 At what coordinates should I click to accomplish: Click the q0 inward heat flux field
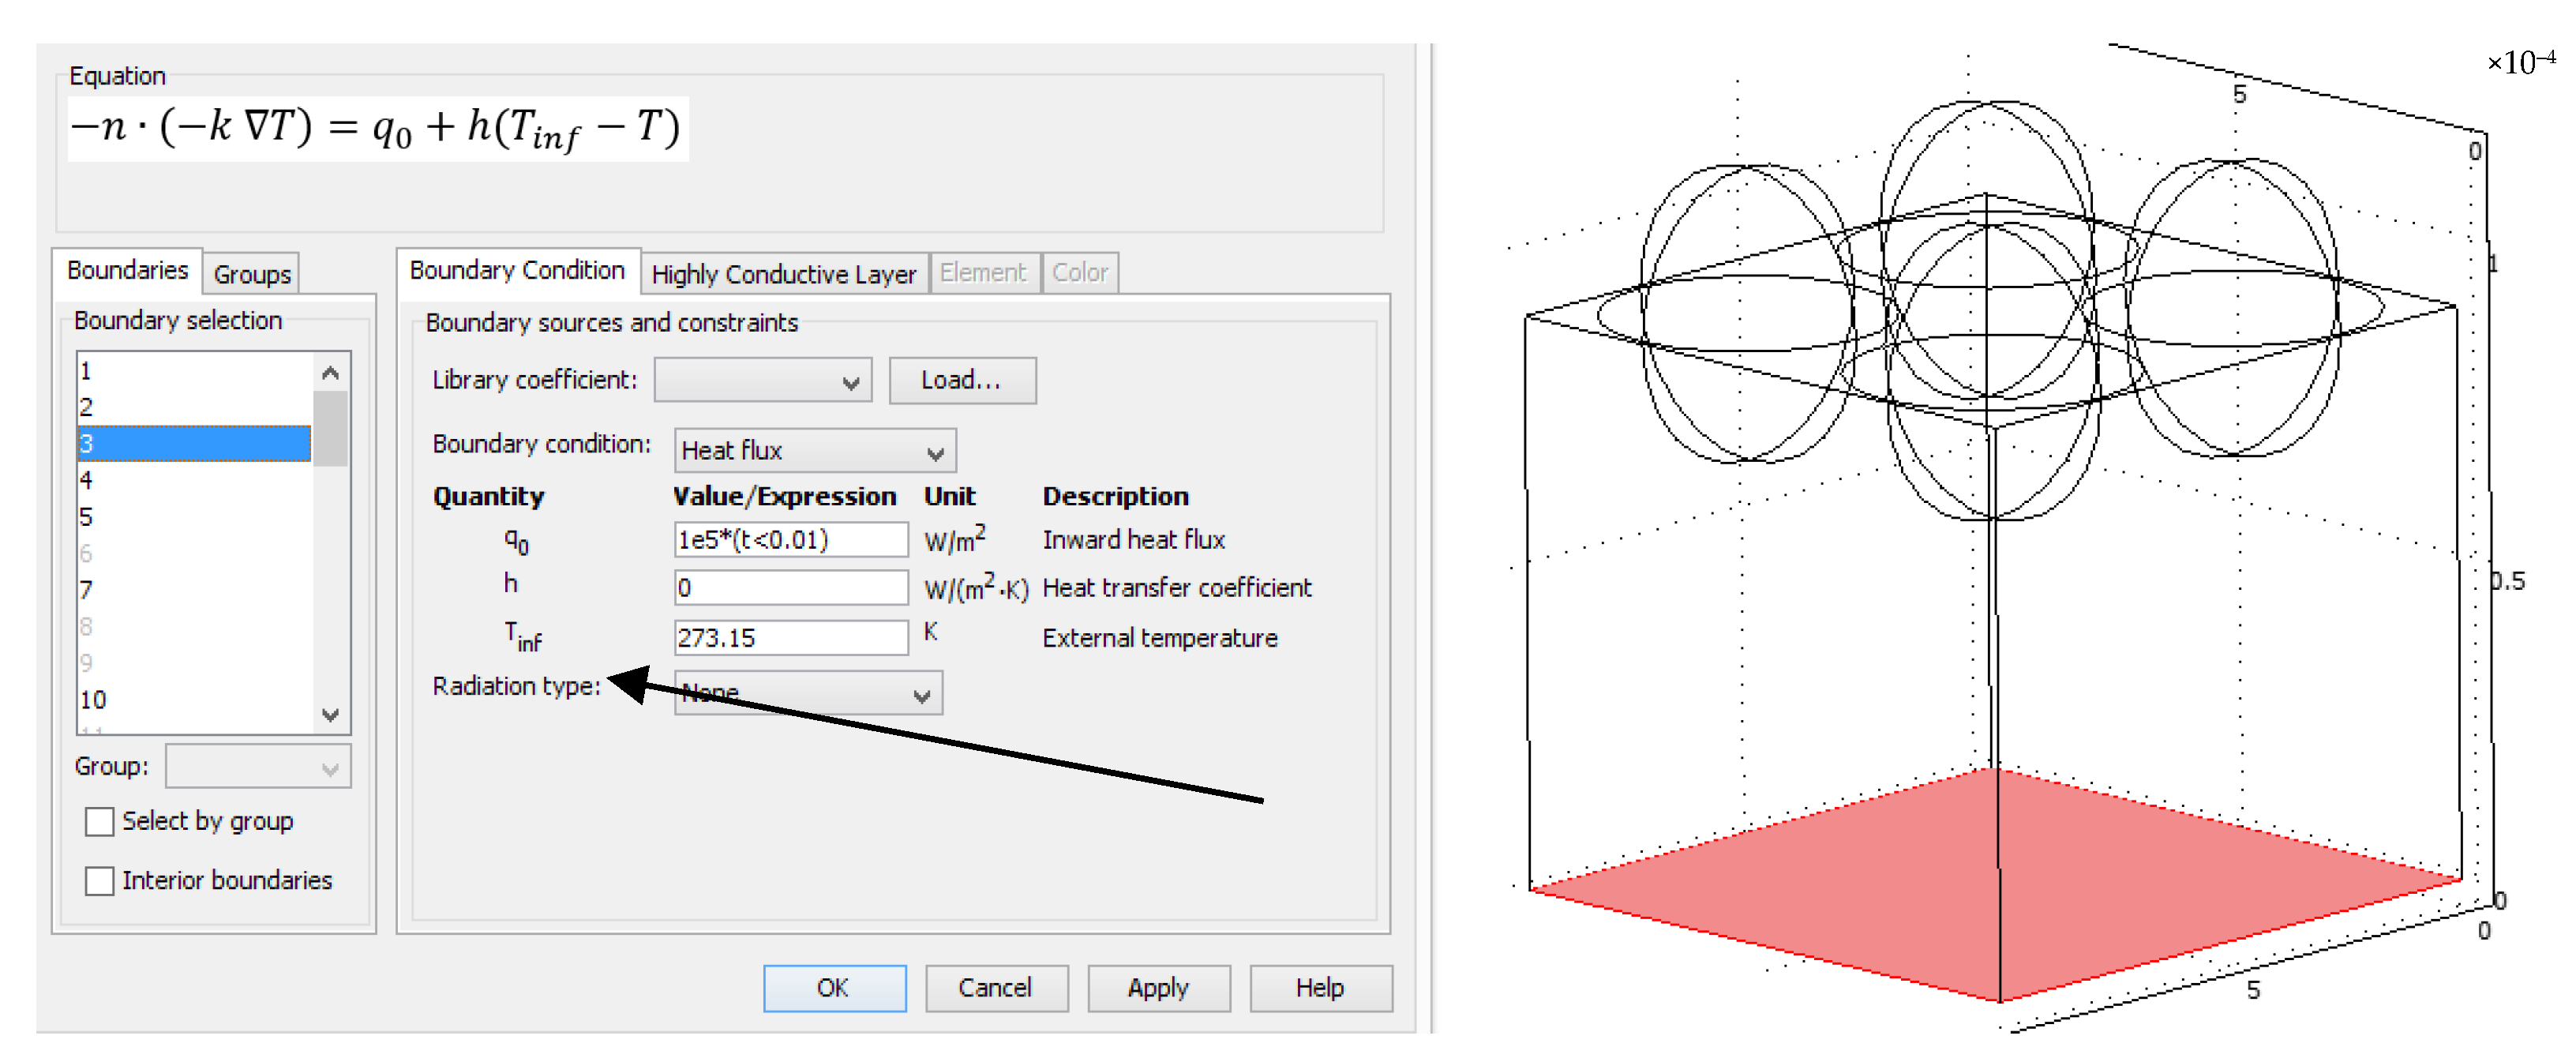[790, 541]
